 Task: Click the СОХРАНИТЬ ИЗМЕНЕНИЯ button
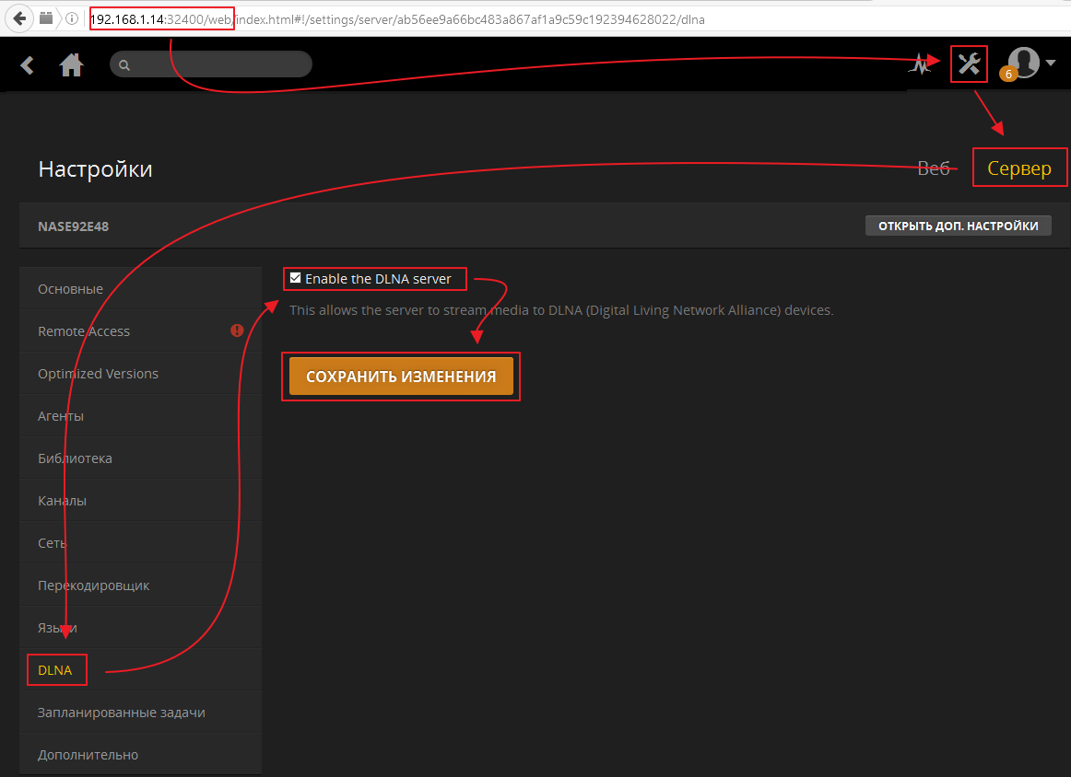coord(401,376)
